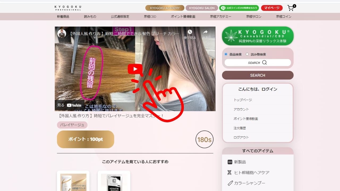The image size is (340, 191).
Task: Open the 注文履歴 link
Action: [x=240, y=128]
